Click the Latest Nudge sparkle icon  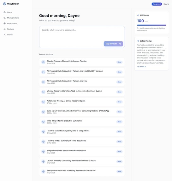(x=138, y=41)
